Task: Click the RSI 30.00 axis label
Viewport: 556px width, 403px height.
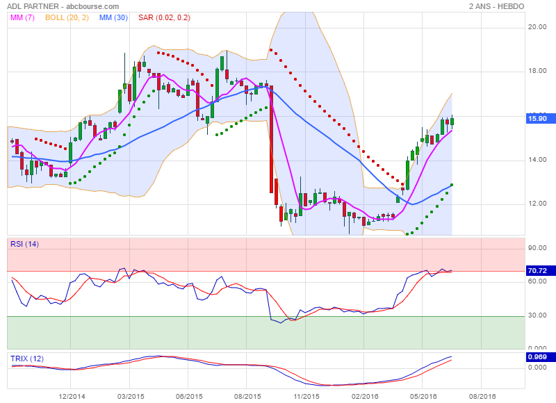Action: point(537,315)
